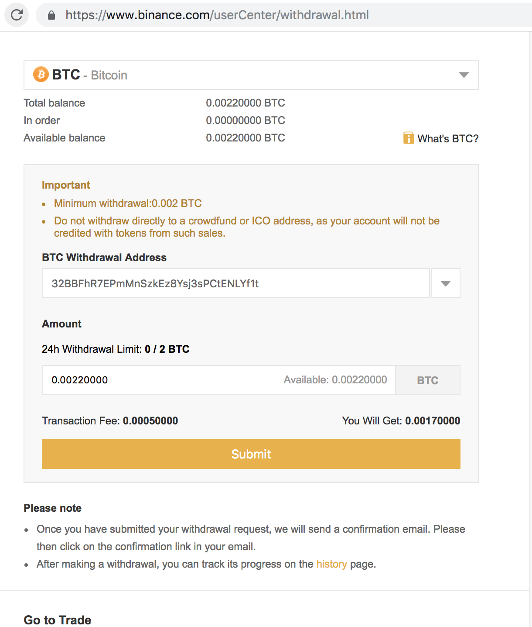The height and width of the screenshot is (627, 532).
Task: Click the Submit withdrawal button
Action: coord(251,454)
